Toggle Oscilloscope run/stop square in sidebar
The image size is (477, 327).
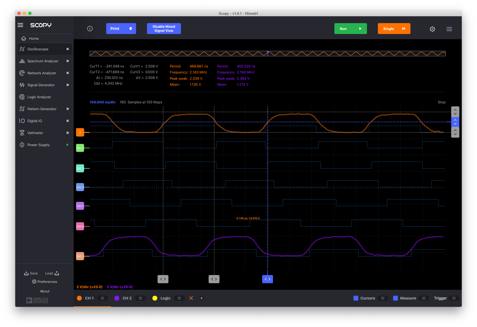click(68, 49)
